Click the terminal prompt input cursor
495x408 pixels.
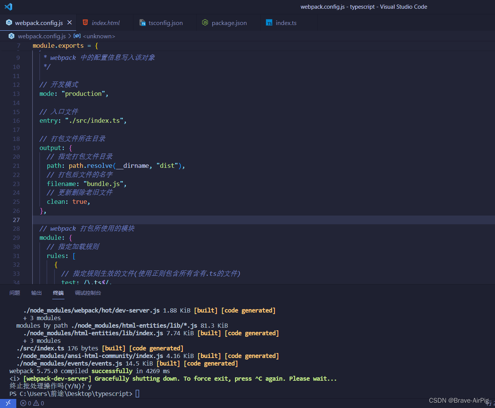coord(137,394)
